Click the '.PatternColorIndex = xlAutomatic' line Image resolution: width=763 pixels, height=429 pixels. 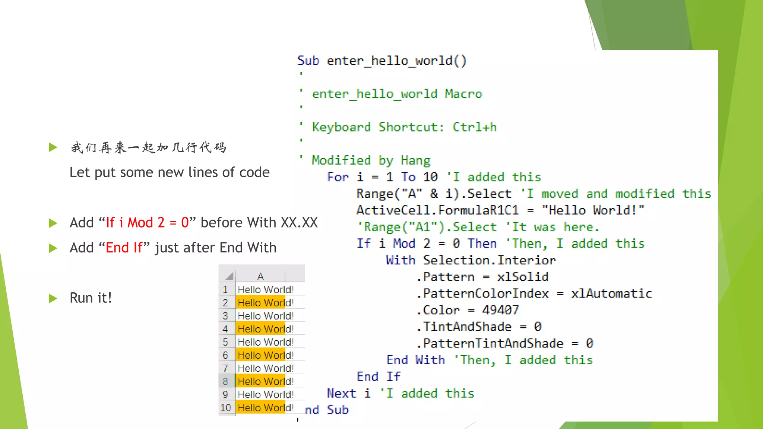tap(534, 293)
